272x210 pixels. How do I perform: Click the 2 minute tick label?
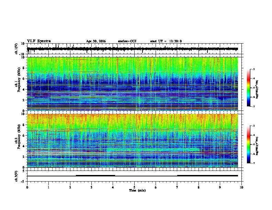coord(70,187)
